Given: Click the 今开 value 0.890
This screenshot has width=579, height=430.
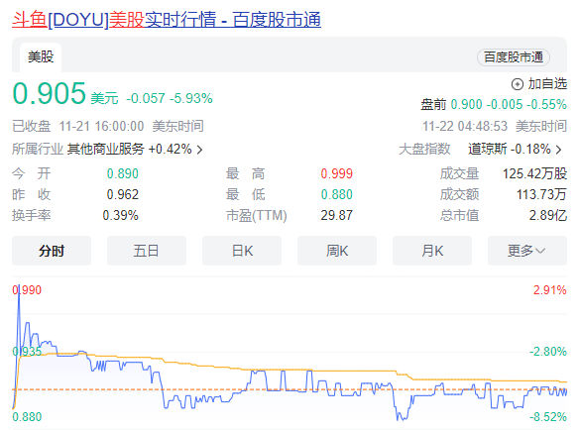Looking at the screenshot, I should pyautogui.click(x=123, y=173).
